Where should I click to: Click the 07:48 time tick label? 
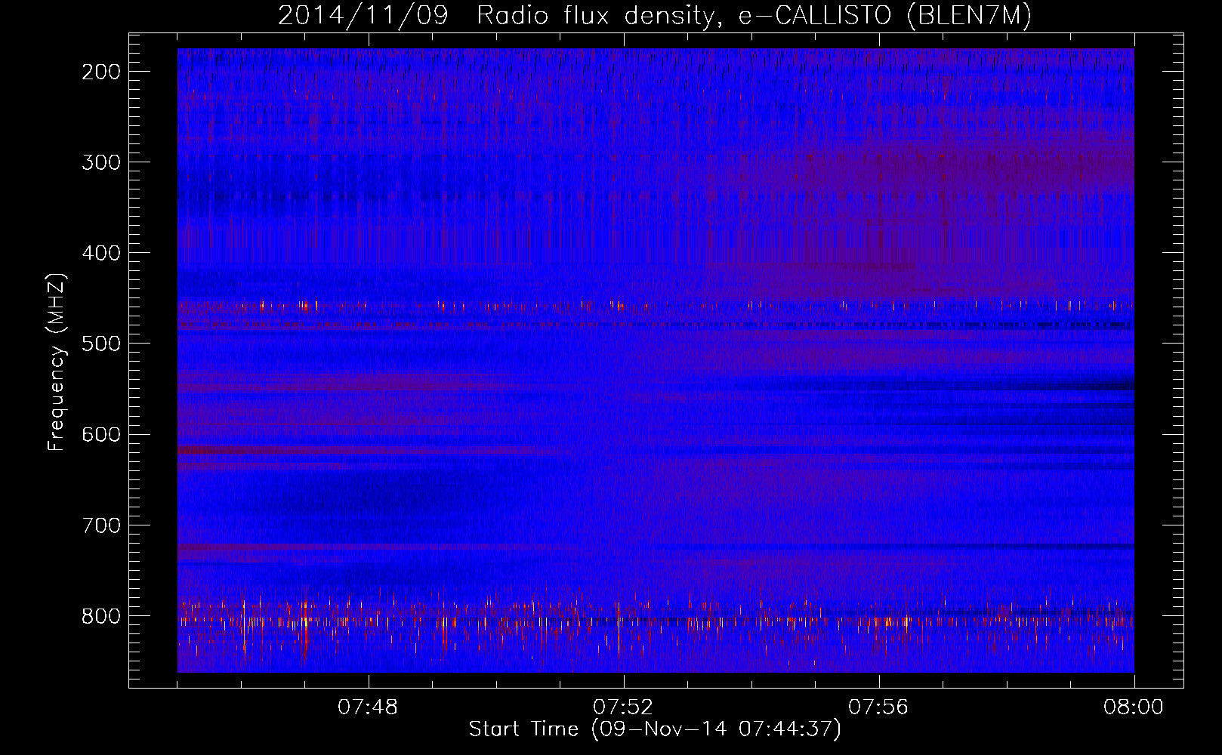(368, 707)
